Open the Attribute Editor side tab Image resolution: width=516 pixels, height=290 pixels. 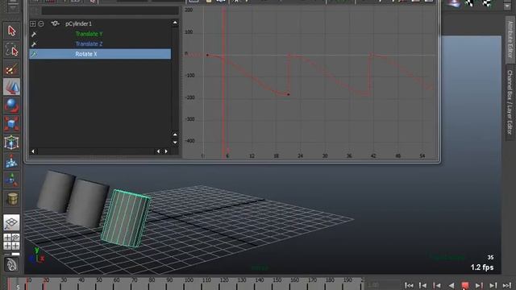click(510, 39)
